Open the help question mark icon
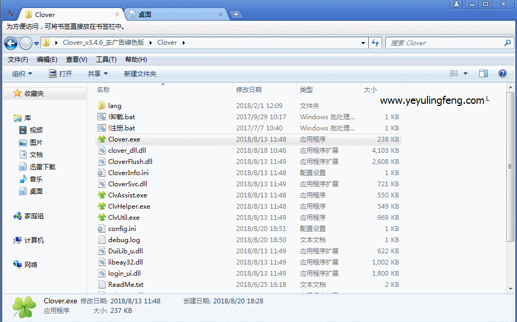Image resolution: width=517 pixels, height=322 pixels. [x=502, y=73]
